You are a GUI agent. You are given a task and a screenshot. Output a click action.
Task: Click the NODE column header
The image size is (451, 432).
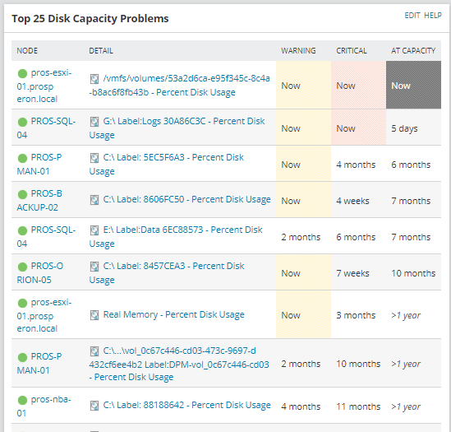[27, 51]
